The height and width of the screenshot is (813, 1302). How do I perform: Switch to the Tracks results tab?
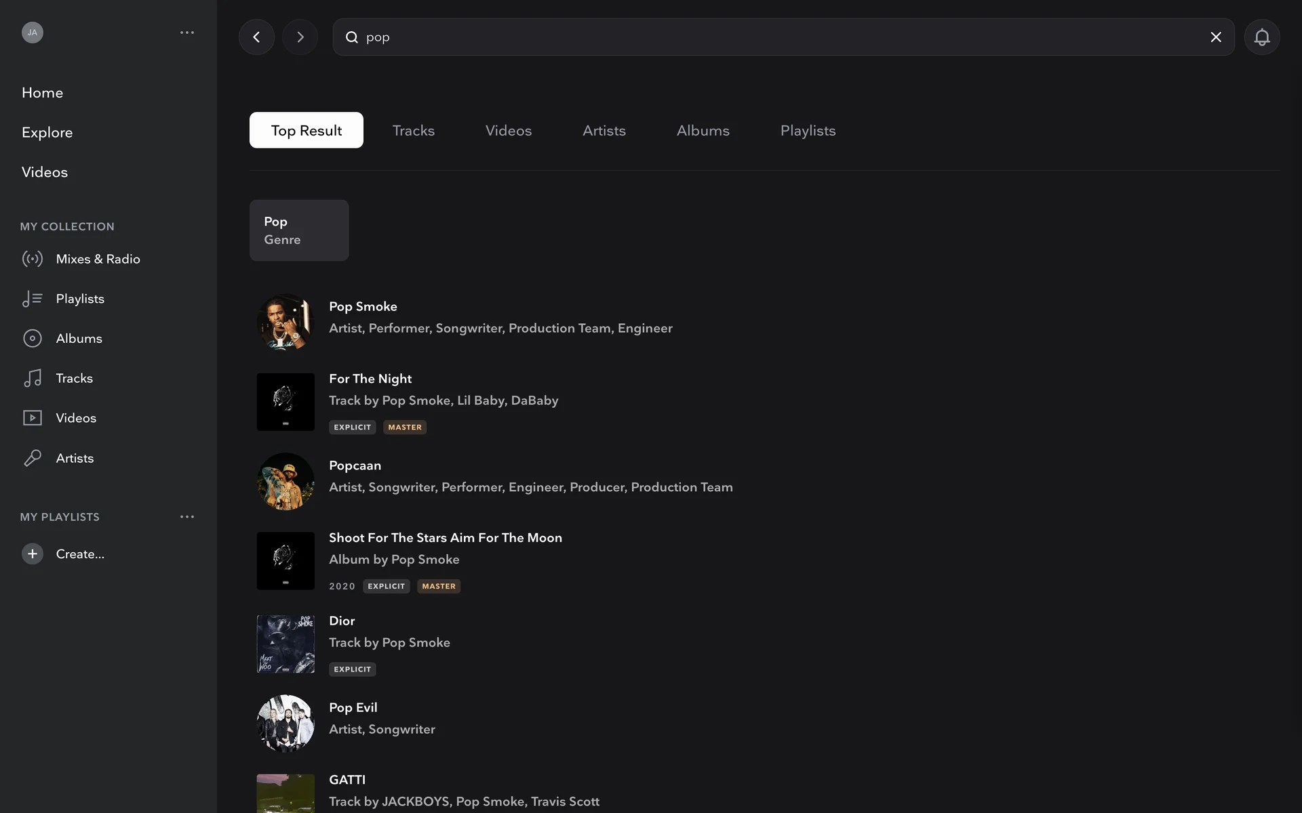(413, 130)
